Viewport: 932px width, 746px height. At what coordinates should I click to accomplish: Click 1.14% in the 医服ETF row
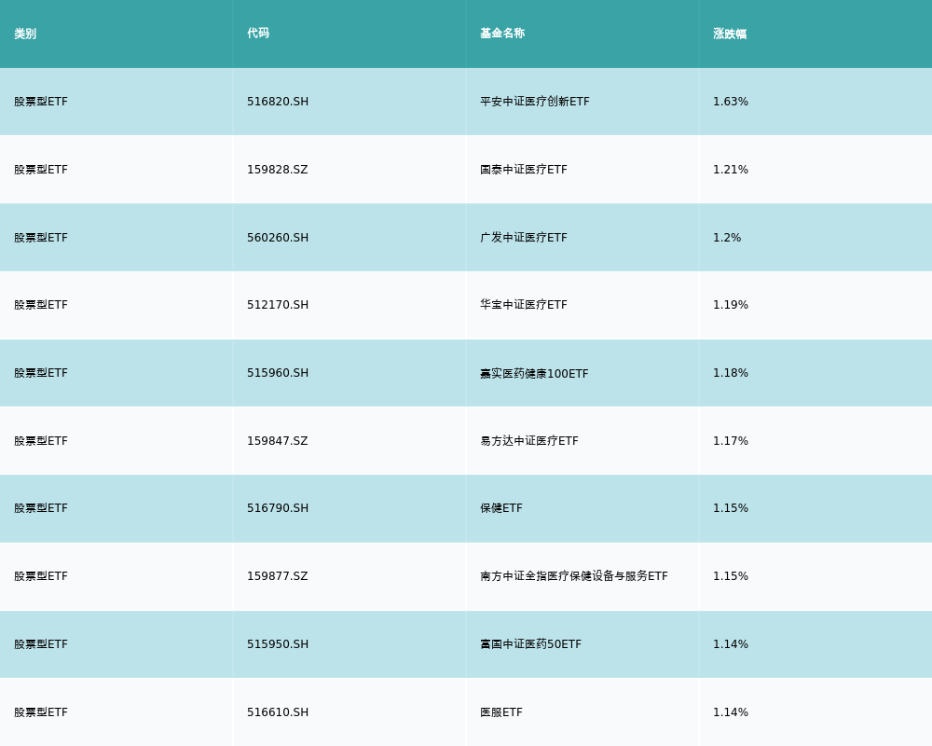click(x=731, y=712)
